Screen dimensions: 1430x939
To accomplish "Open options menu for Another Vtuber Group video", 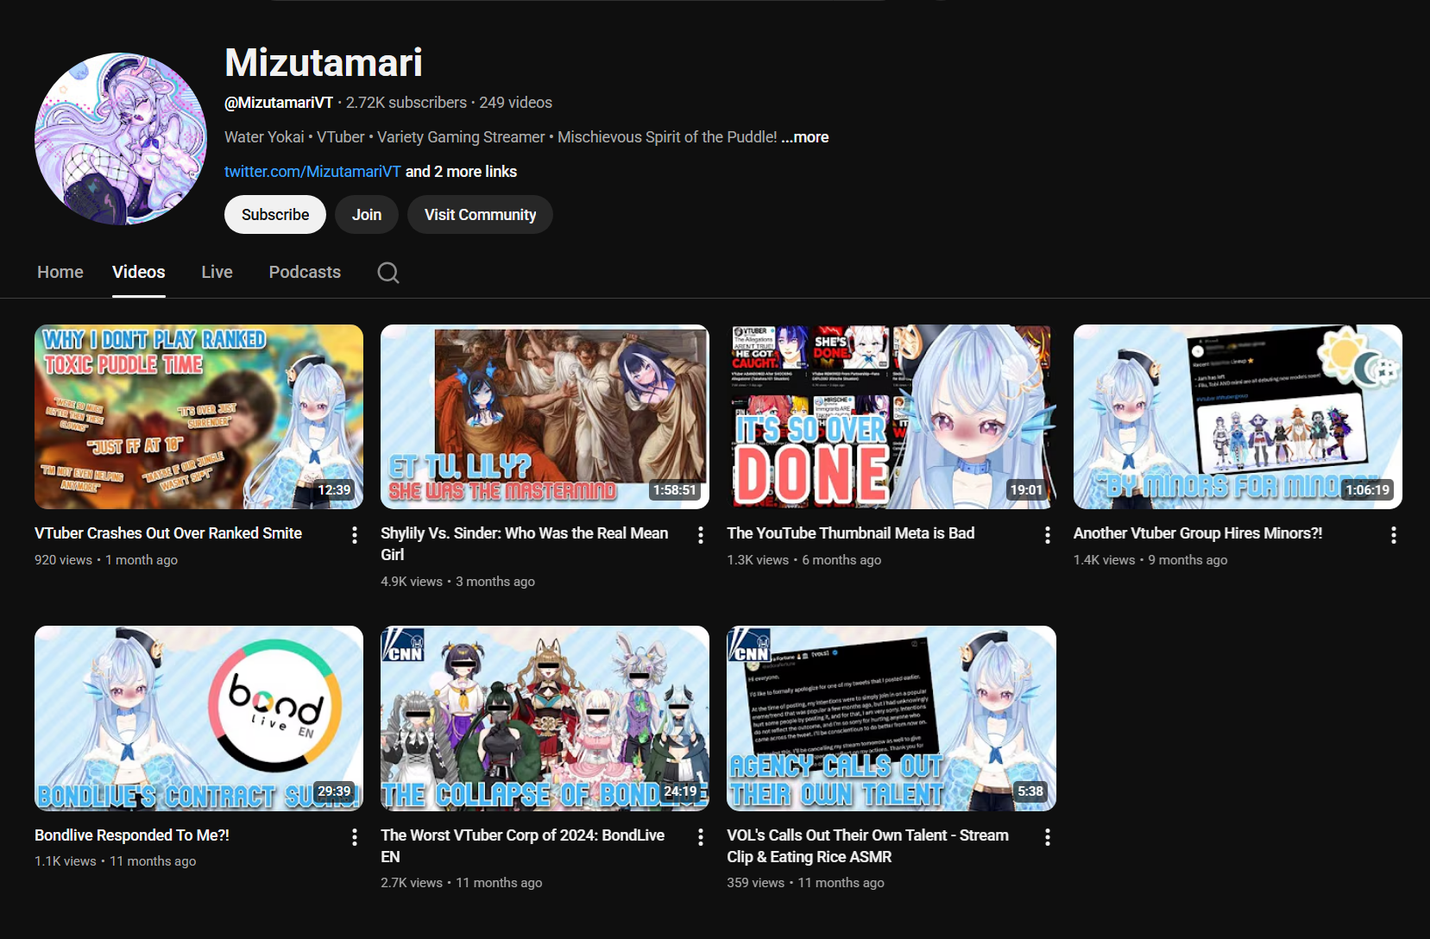I will (1394, 535).
